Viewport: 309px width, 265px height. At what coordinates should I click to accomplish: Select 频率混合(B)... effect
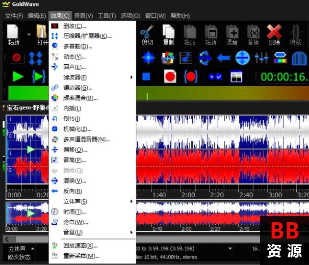click(92, 98)
